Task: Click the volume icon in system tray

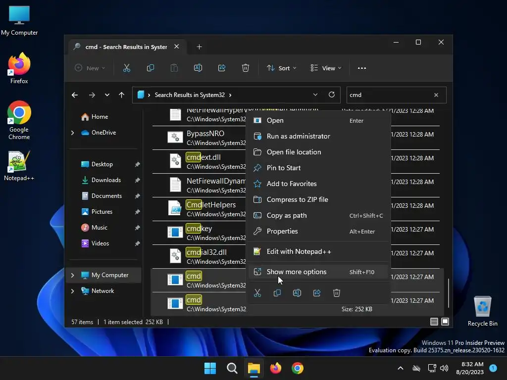Action: tap(444, 368)
